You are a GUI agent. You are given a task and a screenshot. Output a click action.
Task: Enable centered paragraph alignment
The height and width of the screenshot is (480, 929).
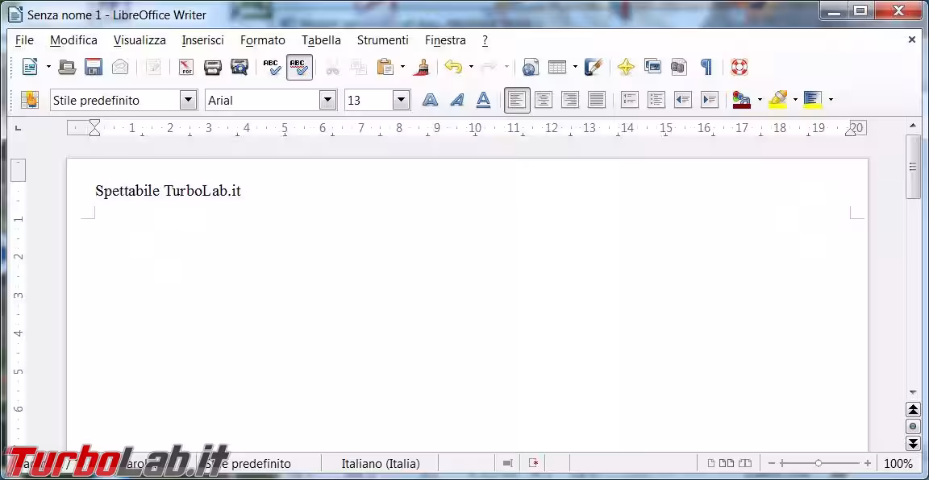pyautogui.click(x=544, y=100)
